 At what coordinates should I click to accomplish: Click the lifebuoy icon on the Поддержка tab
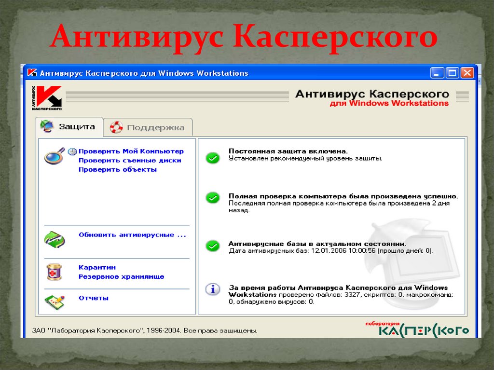(x=116, y=127)
